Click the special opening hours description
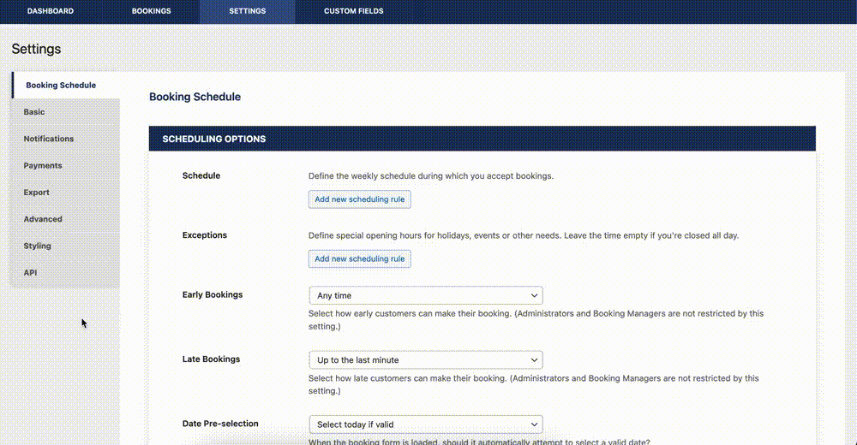 point(524,235)
